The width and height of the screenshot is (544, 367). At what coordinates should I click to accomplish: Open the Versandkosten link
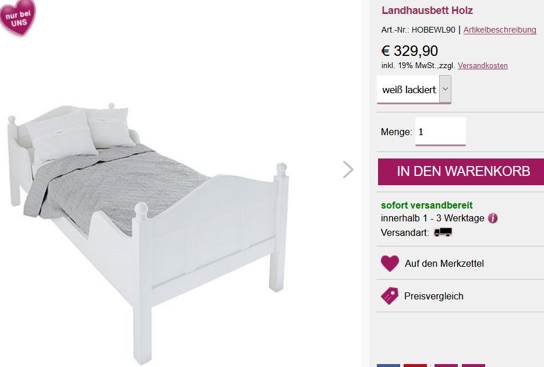click(x=483, y=65)
